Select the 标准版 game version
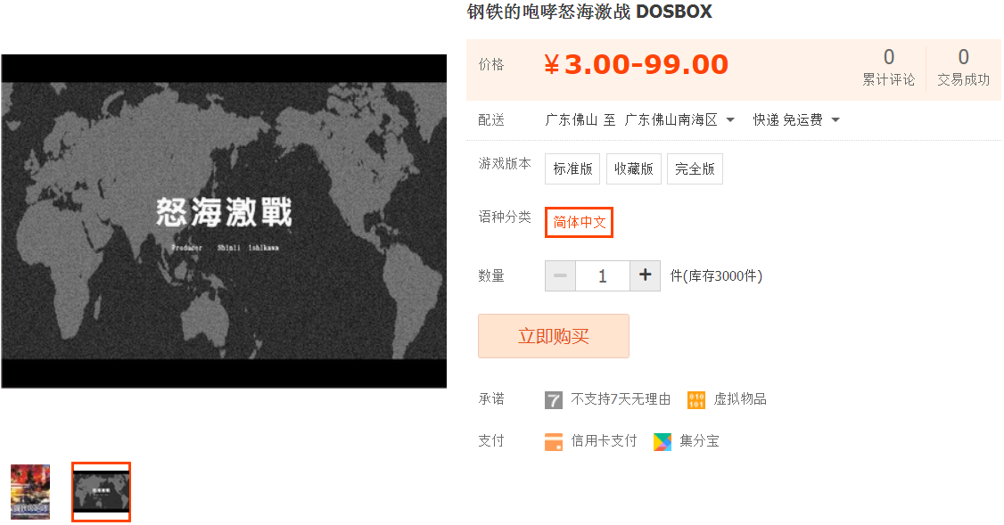 [x=572, y=169]
